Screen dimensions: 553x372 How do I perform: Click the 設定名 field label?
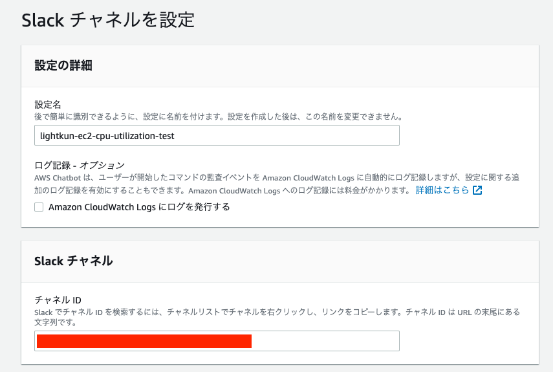[48, 104]
